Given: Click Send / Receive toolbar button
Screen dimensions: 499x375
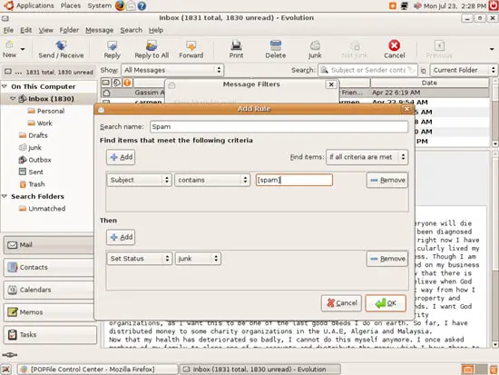Looking at the screenshot, I should point(61,49).
